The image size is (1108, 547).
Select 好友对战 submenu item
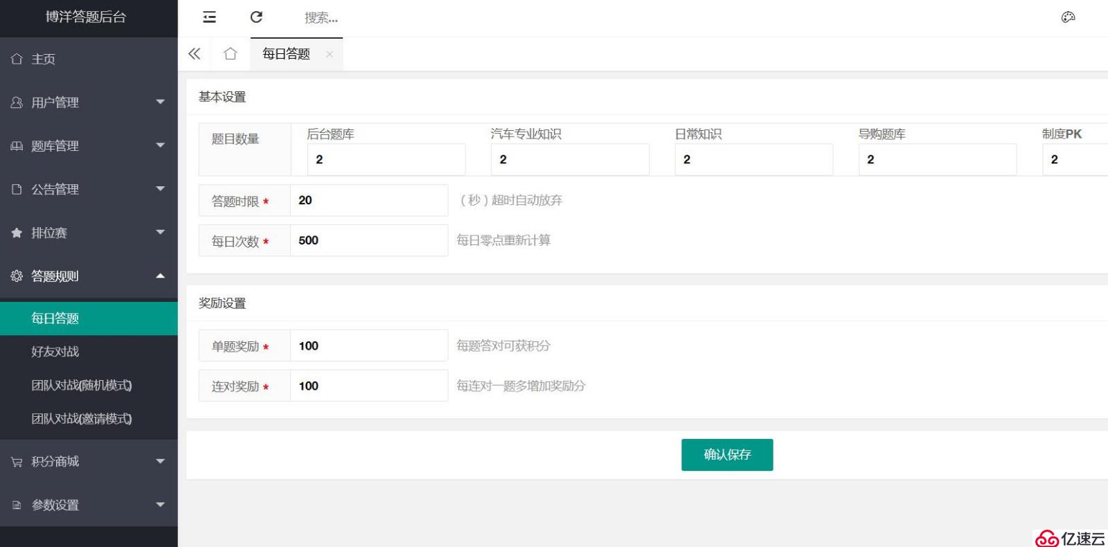coord(89,352)
